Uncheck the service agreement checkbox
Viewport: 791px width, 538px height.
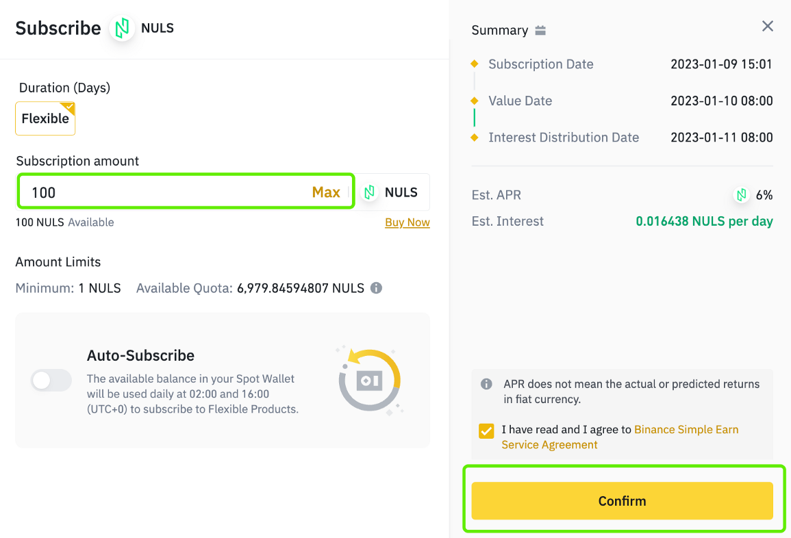pos(486,431)
